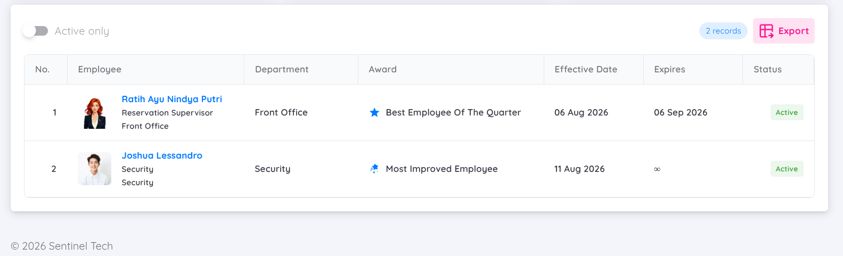
Task: Click Ratih Ayu Nindya Putri's avatar
Action: 95,113
